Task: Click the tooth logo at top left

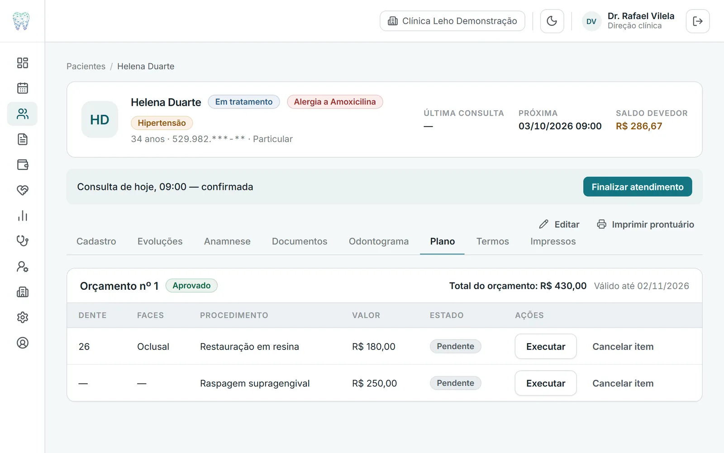Action: click(x=21, y=21)
